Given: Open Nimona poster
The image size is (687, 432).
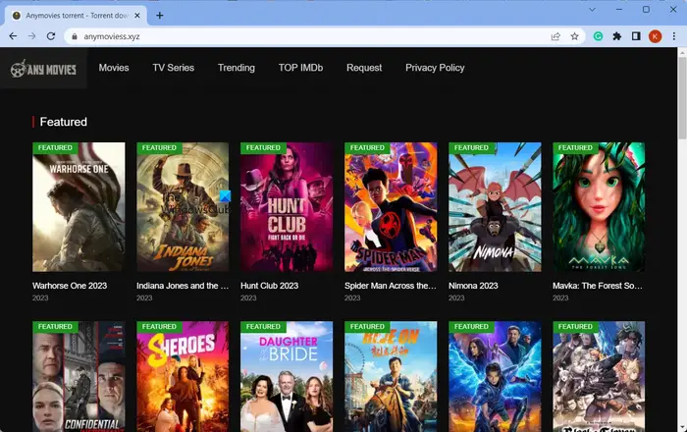Looking at the screenshot, I should click(x=495, y=207).
